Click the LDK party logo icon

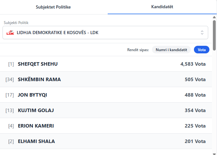10,33
